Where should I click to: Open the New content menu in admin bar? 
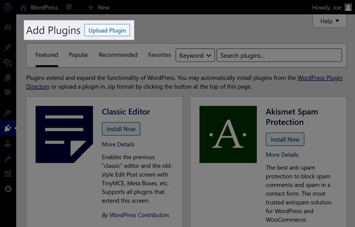pos(98,8)
